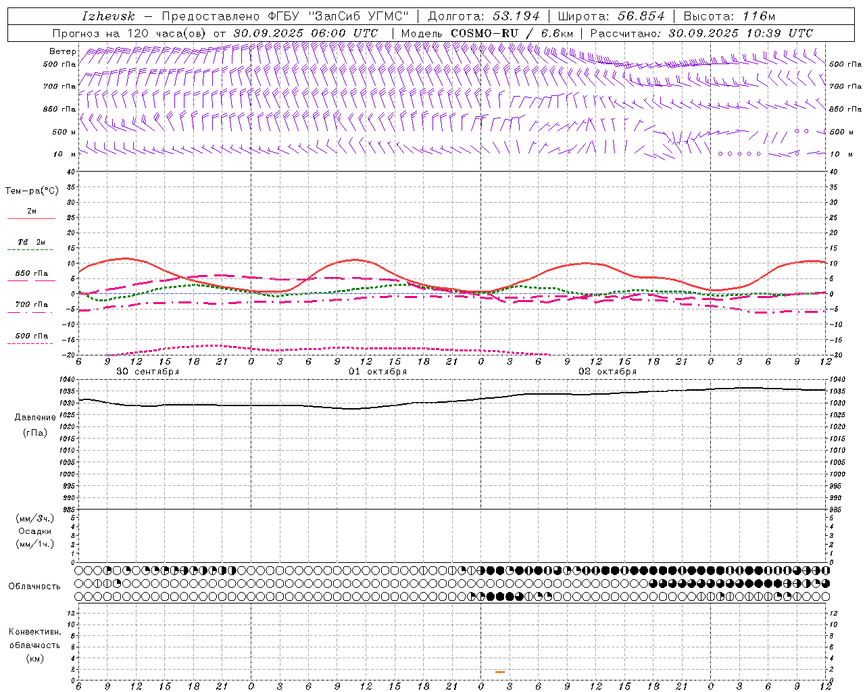Click the (км) unit label

coord(34,658)
